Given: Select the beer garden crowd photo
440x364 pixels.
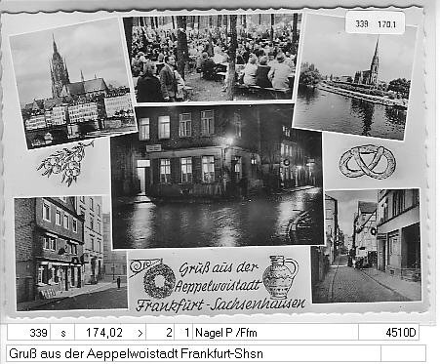Looking at the screenshot, I should click(x=213, y=58).
